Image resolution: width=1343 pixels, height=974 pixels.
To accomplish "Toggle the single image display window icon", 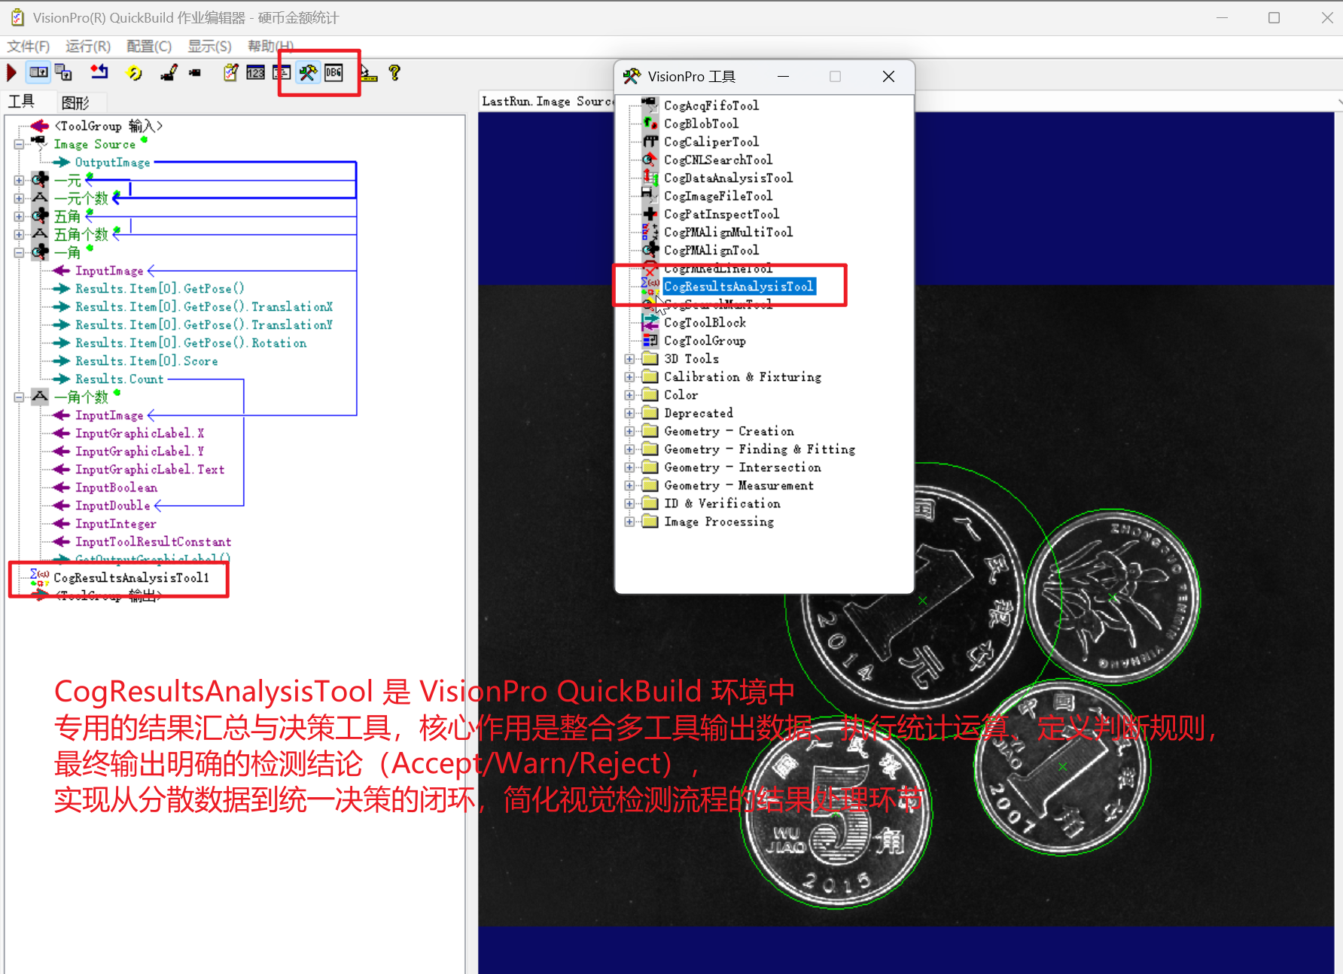I will [x=38, y=73].
